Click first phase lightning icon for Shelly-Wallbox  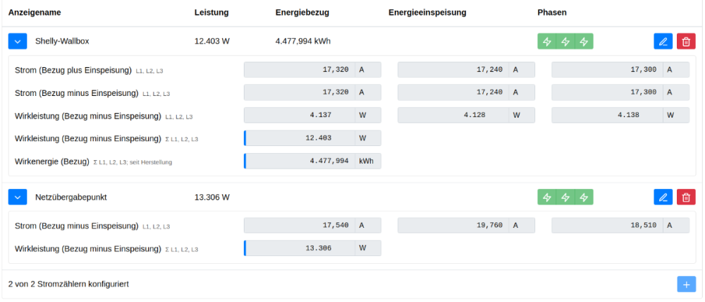(x=547, y=42)
